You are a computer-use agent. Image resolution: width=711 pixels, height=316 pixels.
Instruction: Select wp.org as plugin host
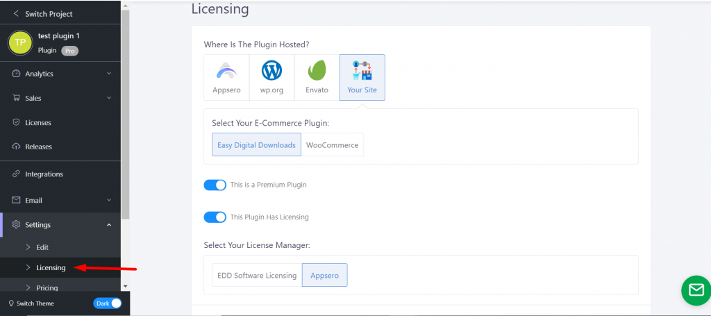[x=271, y=78]
